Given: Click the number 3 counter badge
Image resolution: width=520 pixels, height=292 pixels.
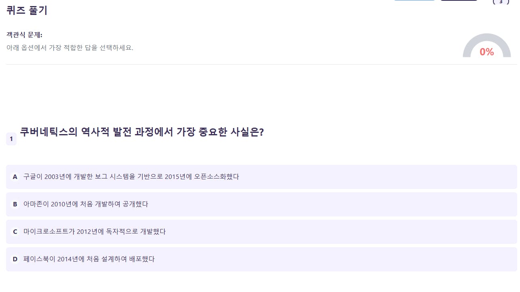Looking at the screenshot, I should pos(501,2).
